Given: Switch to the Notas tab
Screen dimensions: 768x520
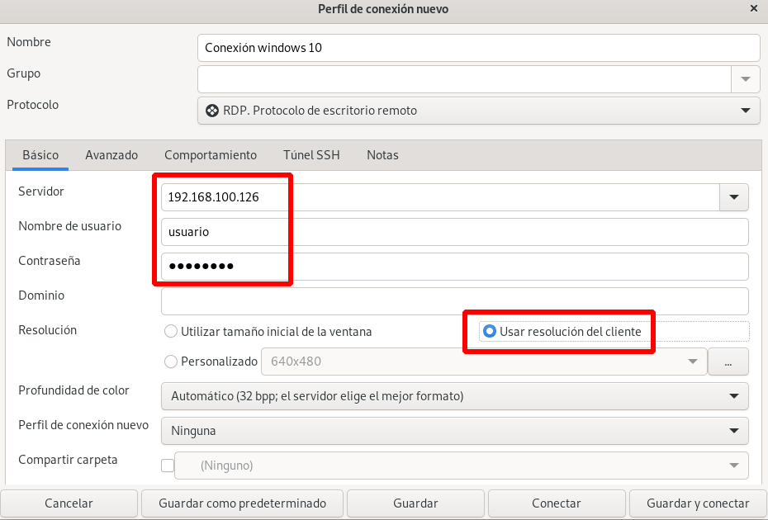Looking at the screenshot, I should coord(382,155).
